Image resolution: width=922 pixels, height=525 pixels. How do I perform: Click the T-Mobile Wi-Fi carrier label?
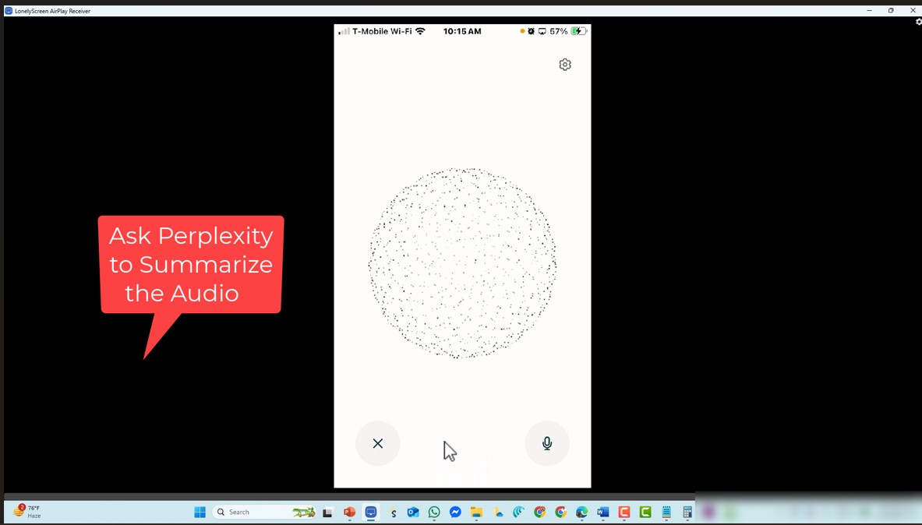(382, 31)
